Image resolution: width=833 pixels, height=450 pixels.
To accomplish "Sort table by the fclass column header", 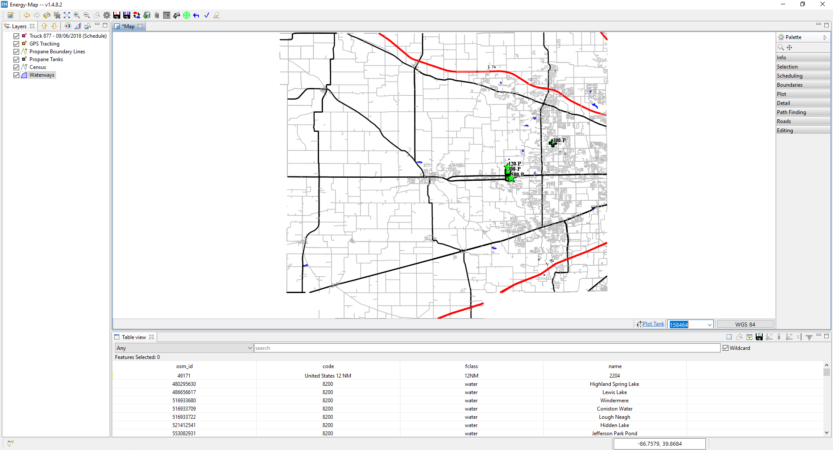I will coord(471,366).
